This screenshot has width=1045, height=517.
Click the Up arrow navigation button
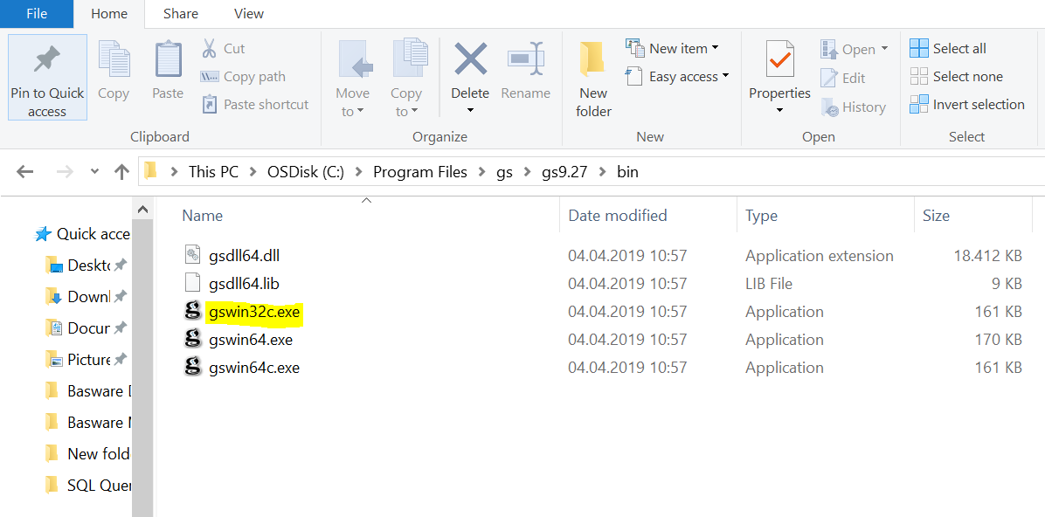[122, 172]
